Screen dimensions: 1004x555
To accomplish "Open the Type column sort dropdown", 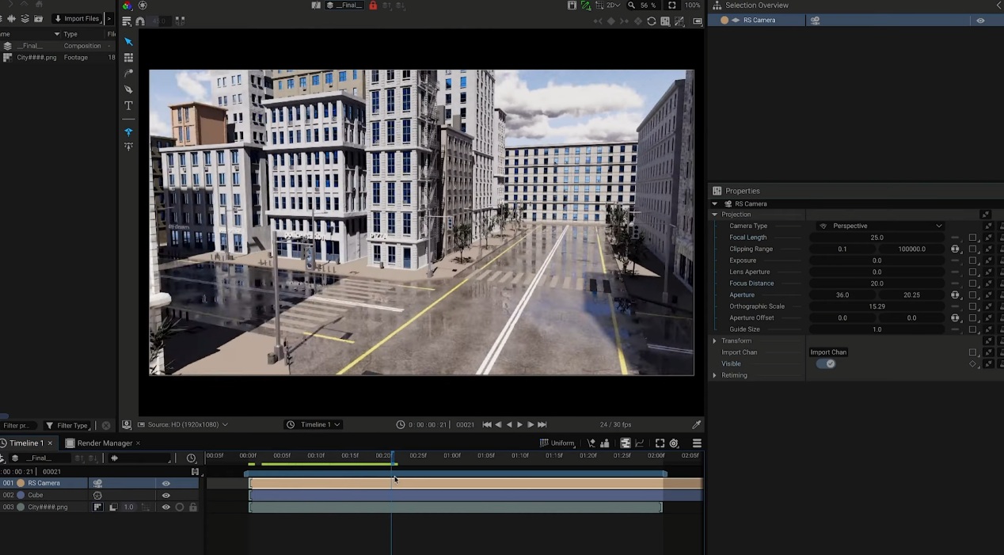I will [57, 34].
